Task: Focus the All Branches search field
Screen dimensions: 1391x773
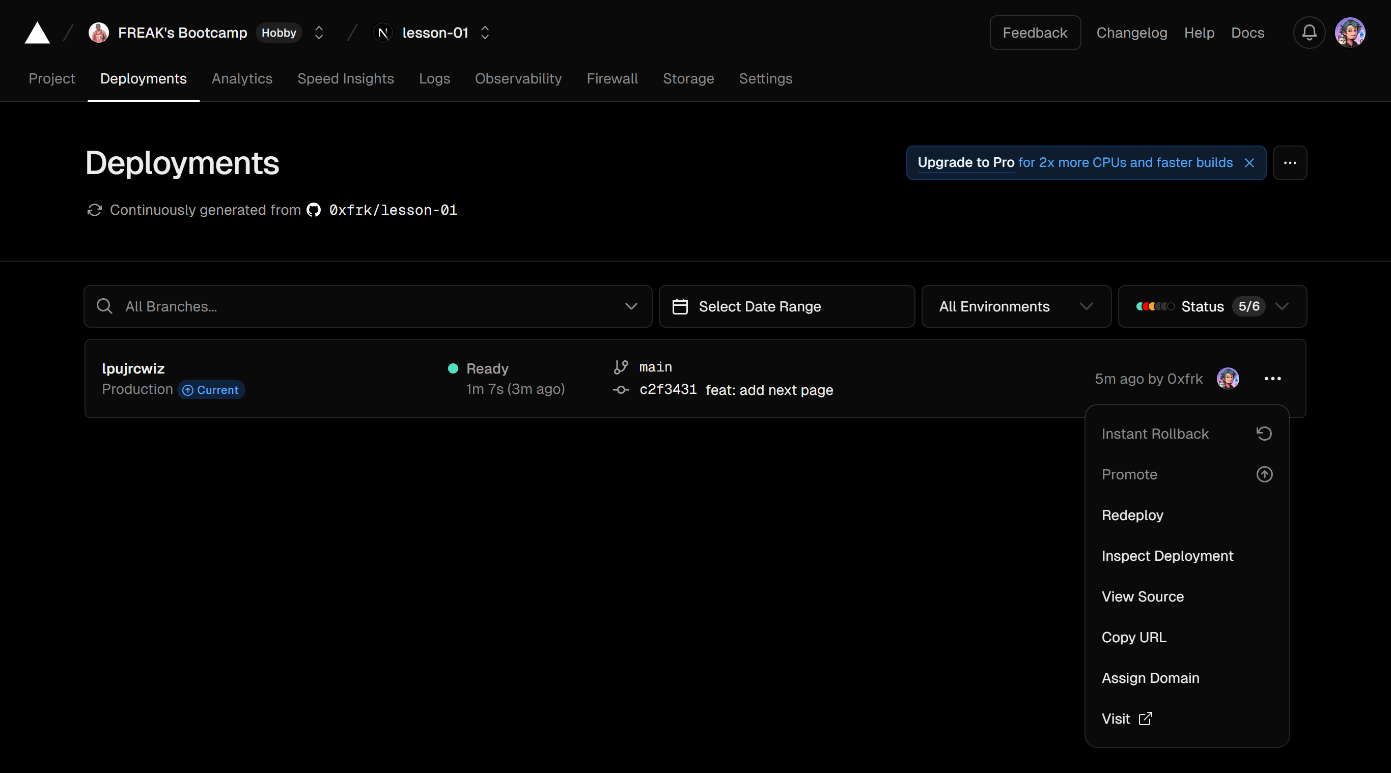Action: point(368,307)
